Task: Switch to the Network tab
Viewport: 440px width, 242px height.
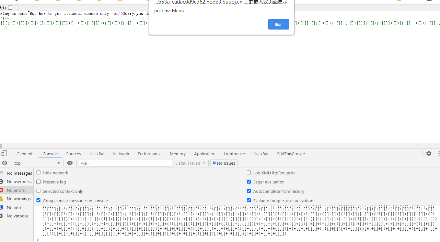Action: click(121, 154)
